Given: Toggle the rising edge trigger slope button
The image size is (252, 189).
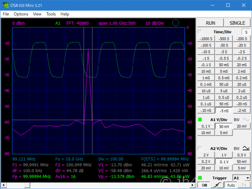Looking at the screenshot, I should point(217,185).
